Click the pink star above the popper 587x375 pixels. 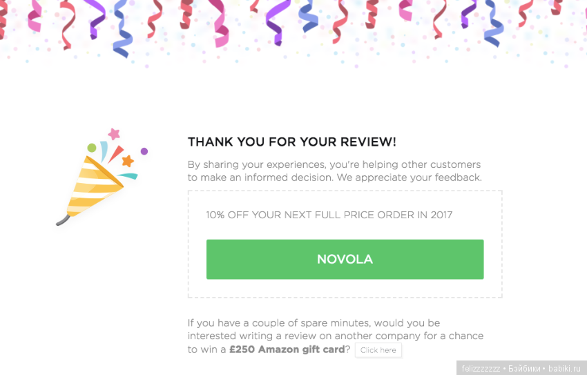114,133
